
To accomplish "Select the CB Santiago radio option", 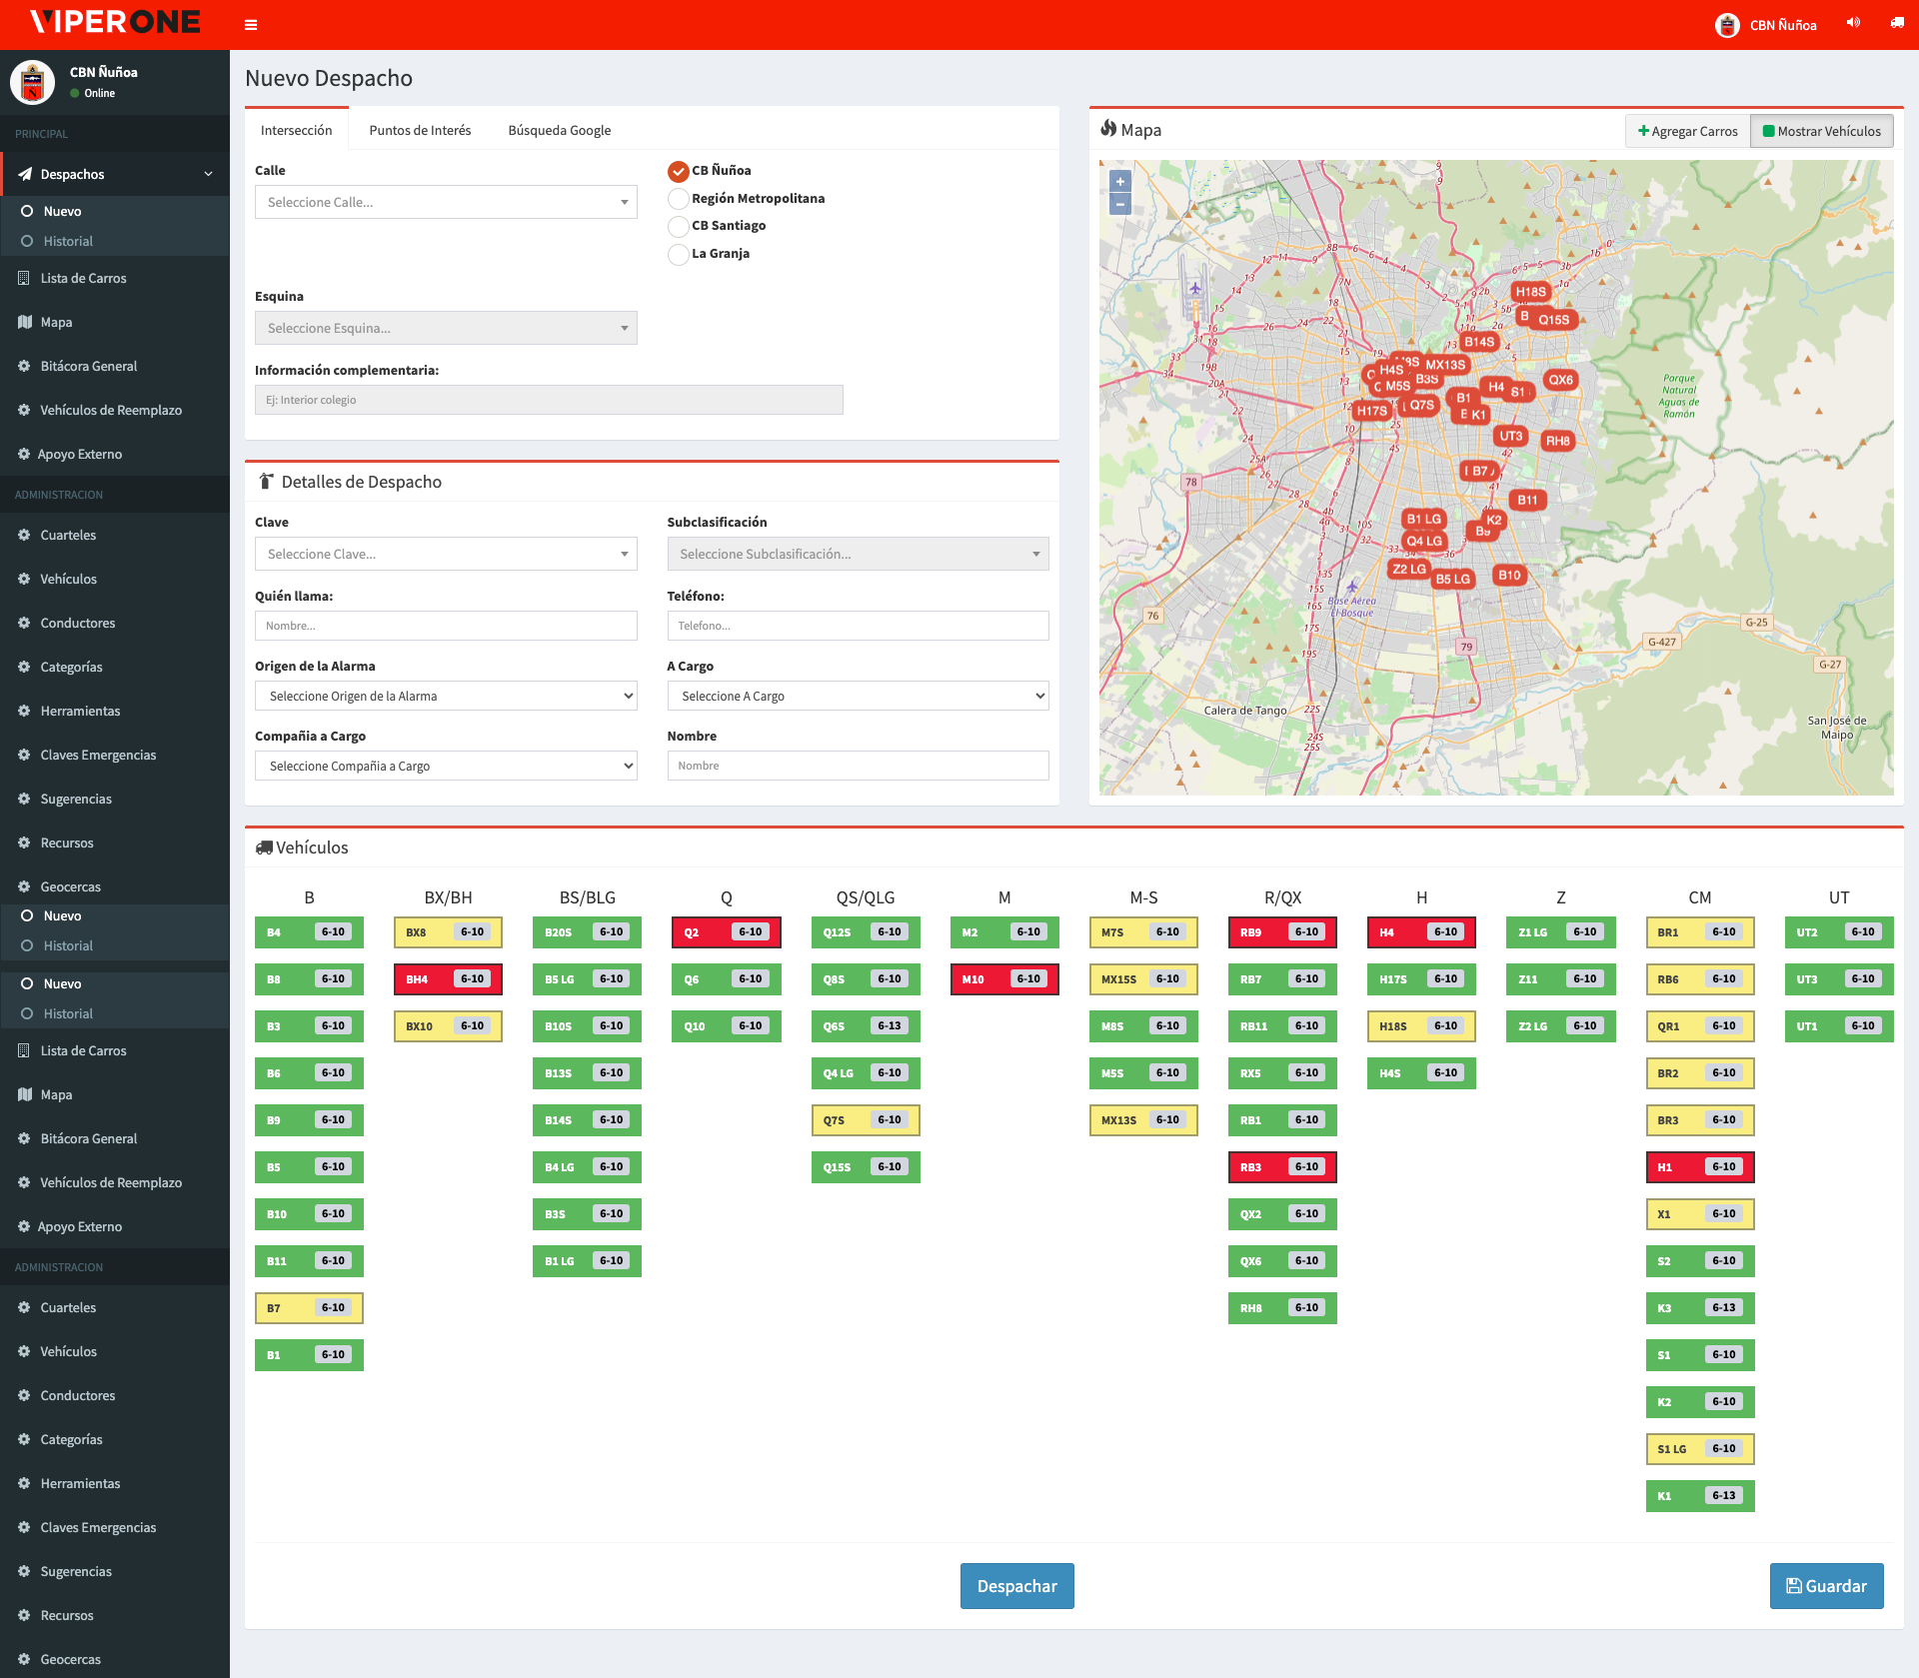I will point(679,226).
